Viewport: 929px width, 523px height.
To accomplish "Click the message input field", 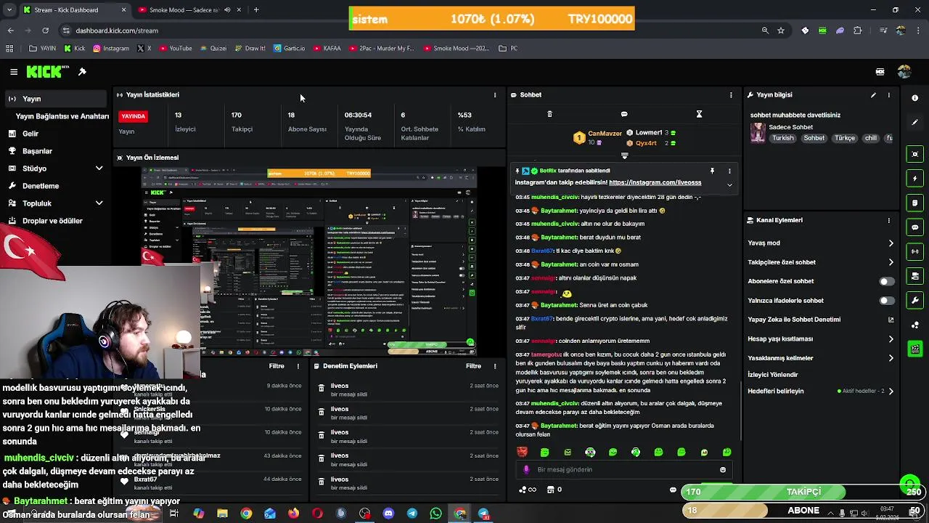I will tap(624, 470).
